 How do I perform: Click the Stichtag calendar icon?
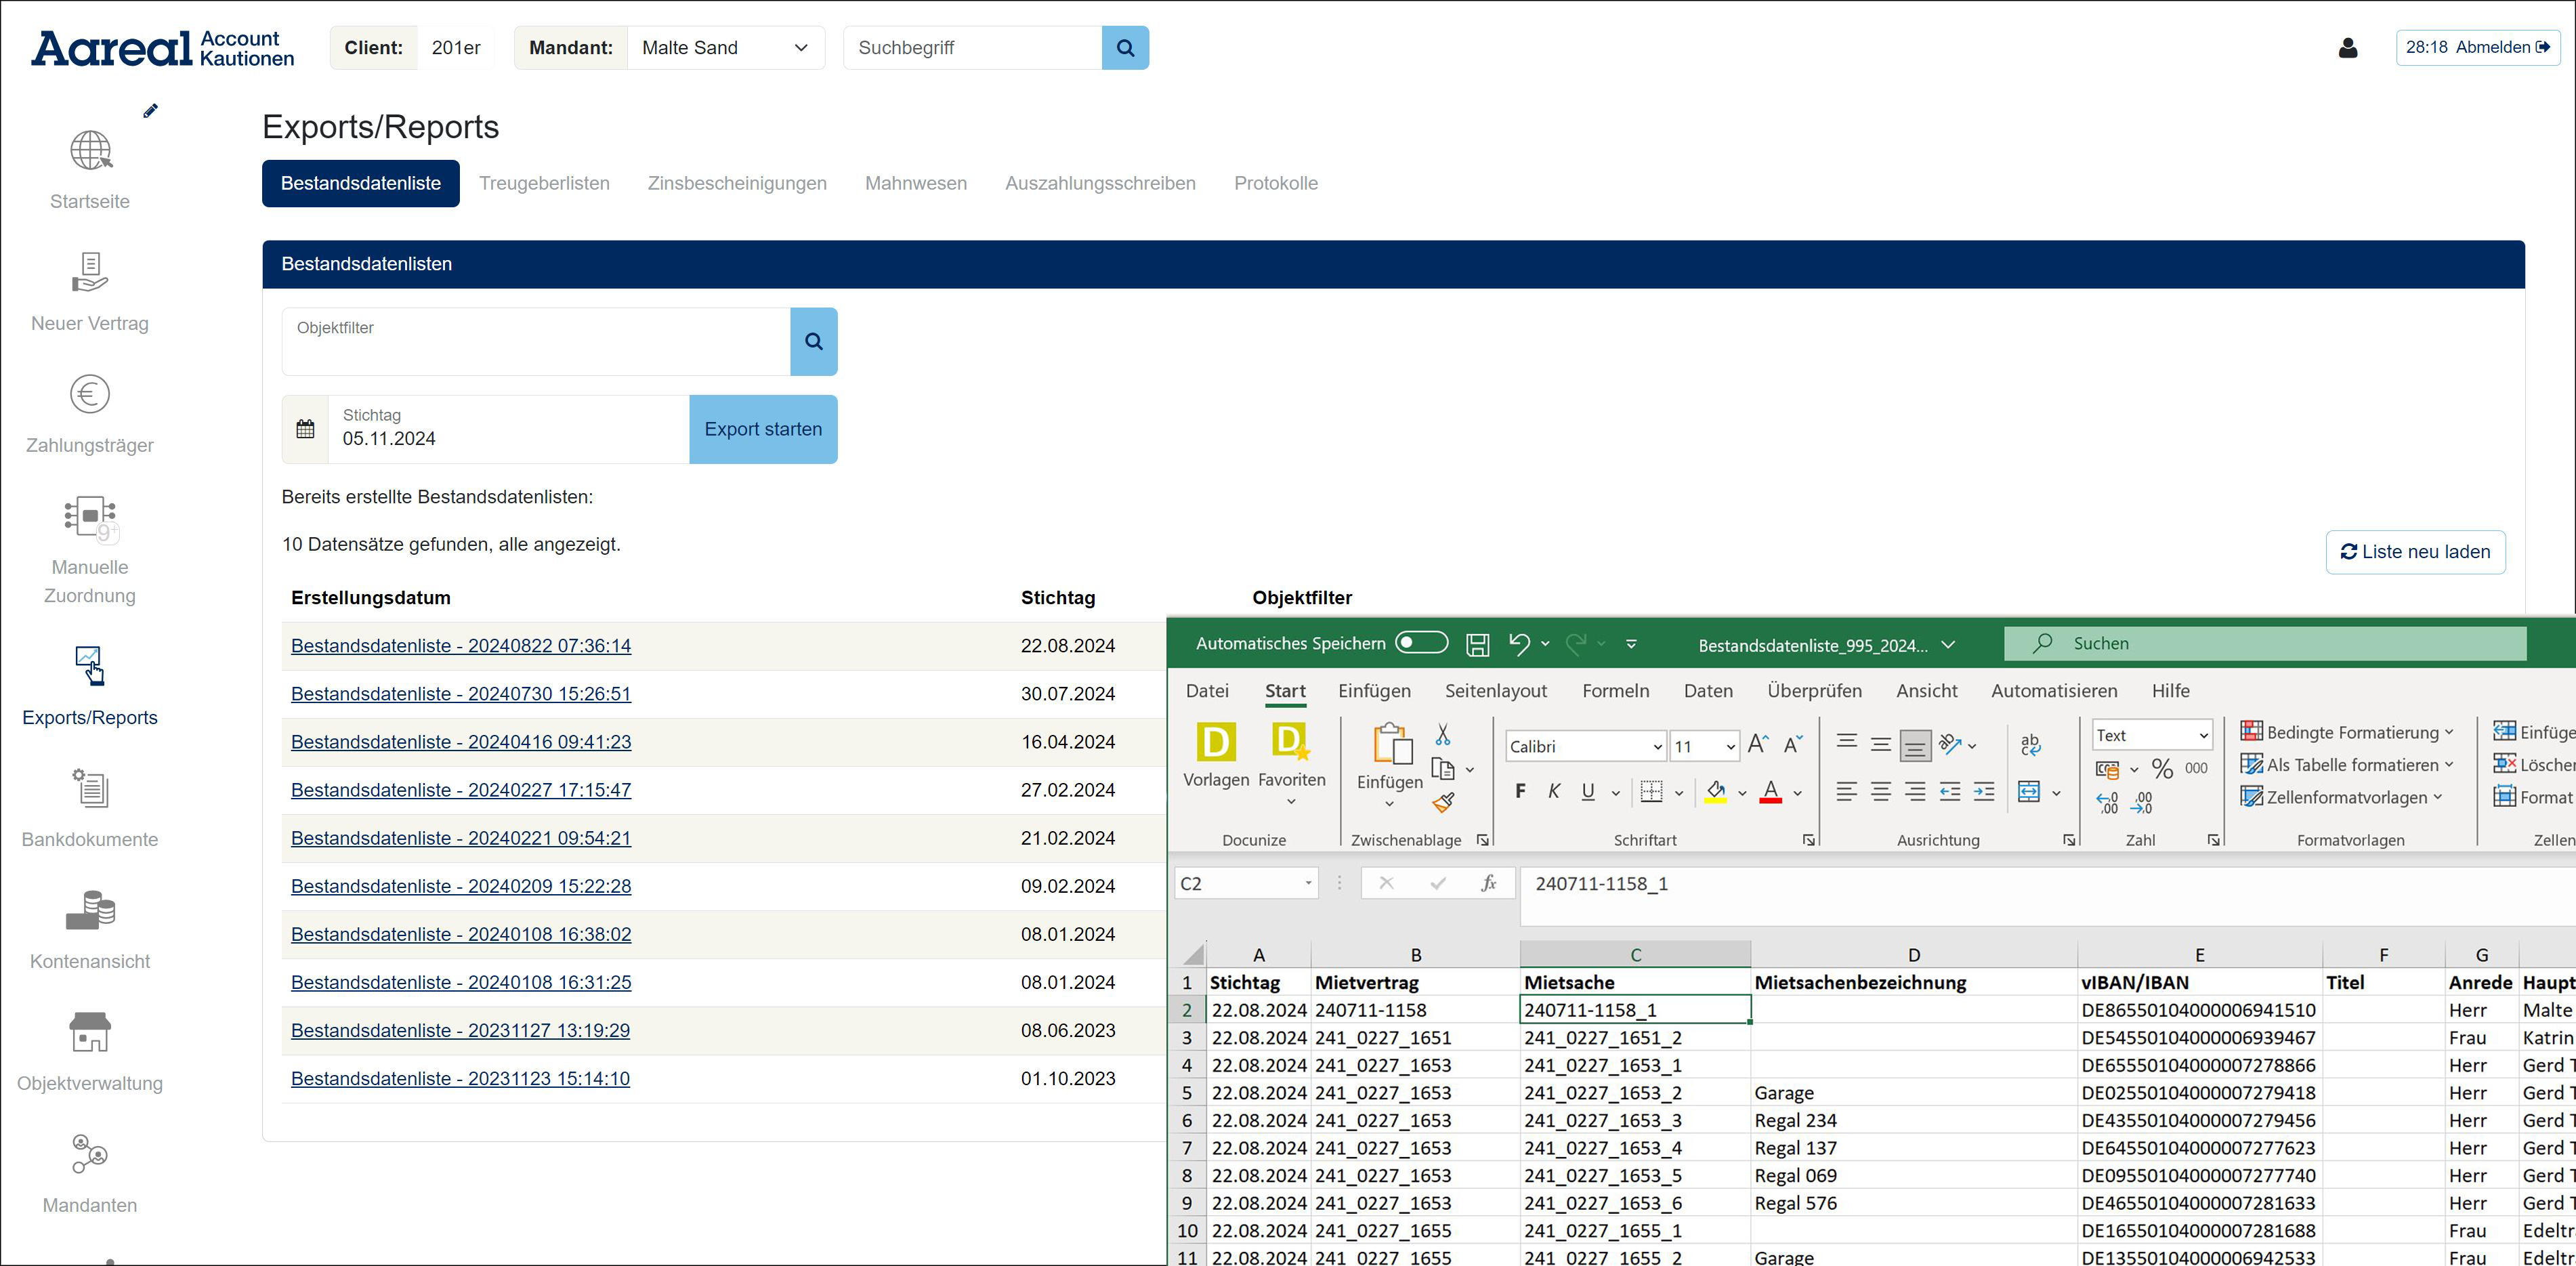point(306,429)
